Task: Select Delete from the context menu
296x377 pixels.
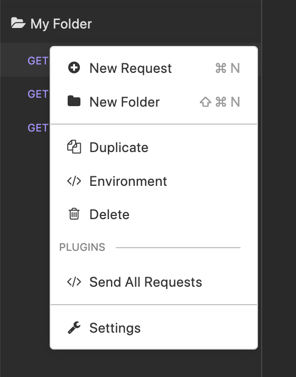Action: [x=154, y=214]
